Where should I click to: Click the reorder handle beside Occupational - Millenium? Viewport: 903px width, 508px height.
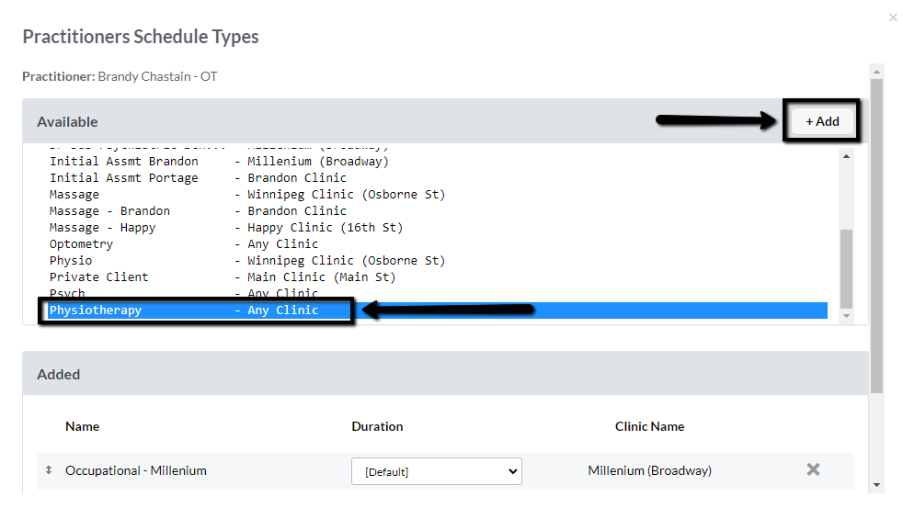[49, 470]
